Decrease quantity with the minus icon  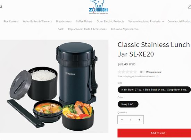click(122, 120)
